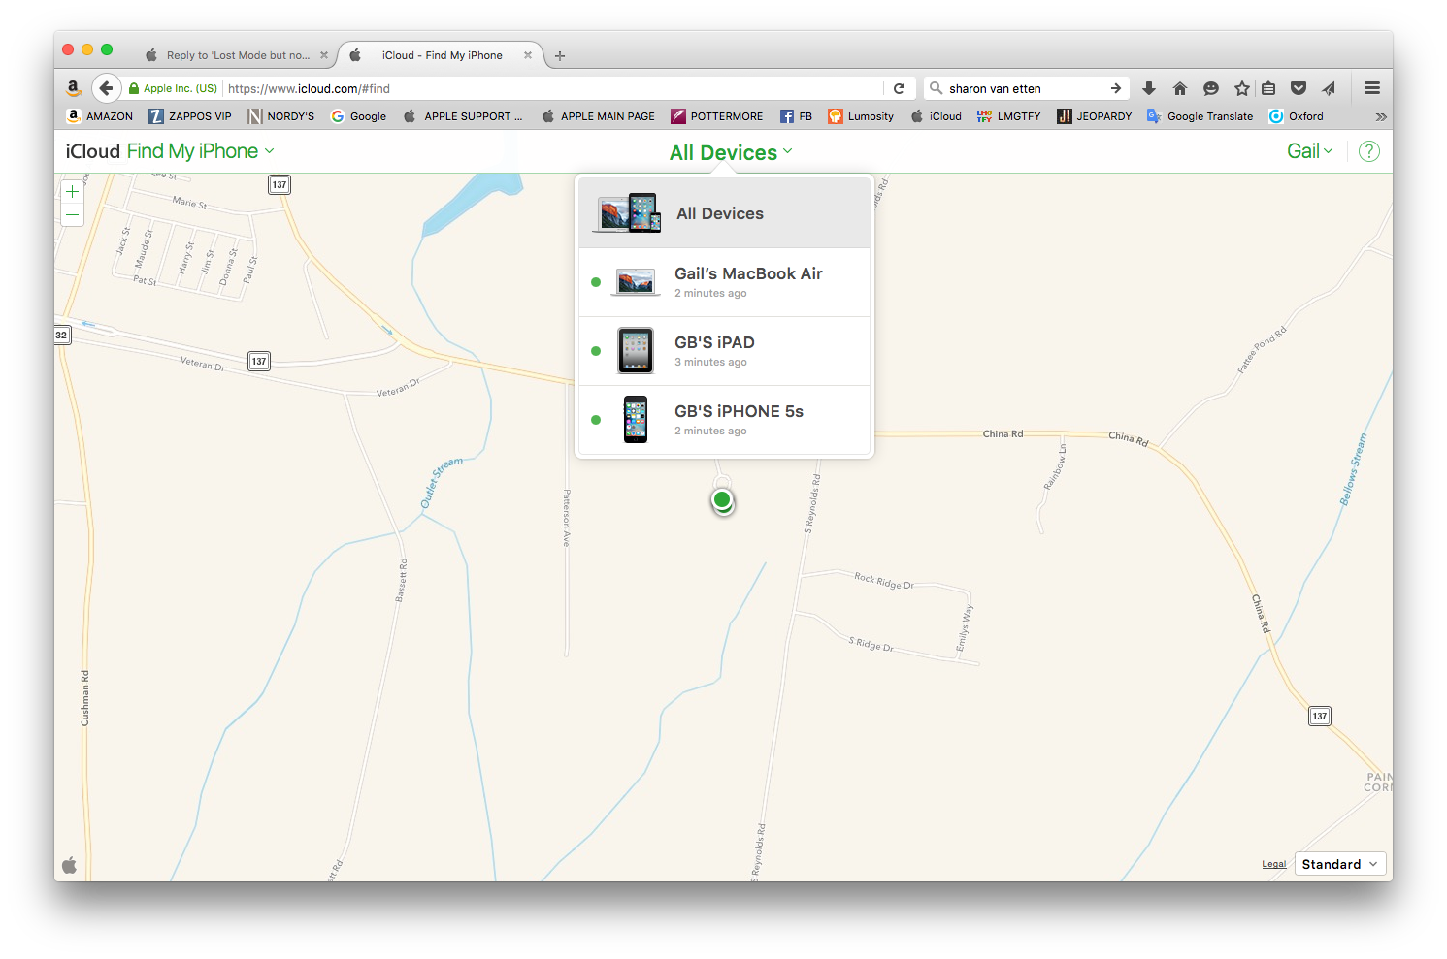This screenshot has width=1447, height=959.
Task: Click the search field containing sharon van etten
Action: 1027,88
